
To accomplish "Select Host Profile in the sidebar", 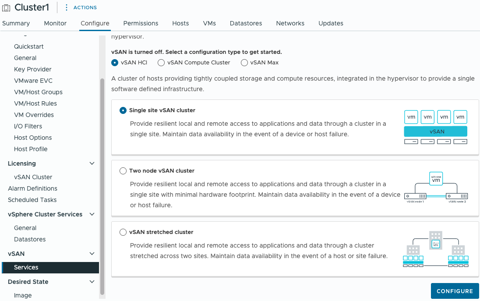I will pos(31,149).
